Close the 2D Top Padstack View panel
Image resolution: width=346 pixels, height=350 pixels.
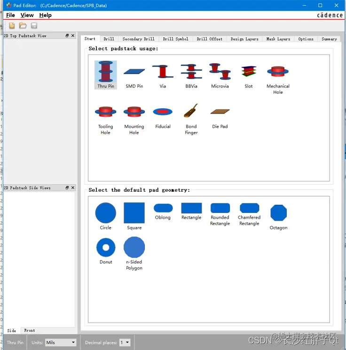pos(73,35)
